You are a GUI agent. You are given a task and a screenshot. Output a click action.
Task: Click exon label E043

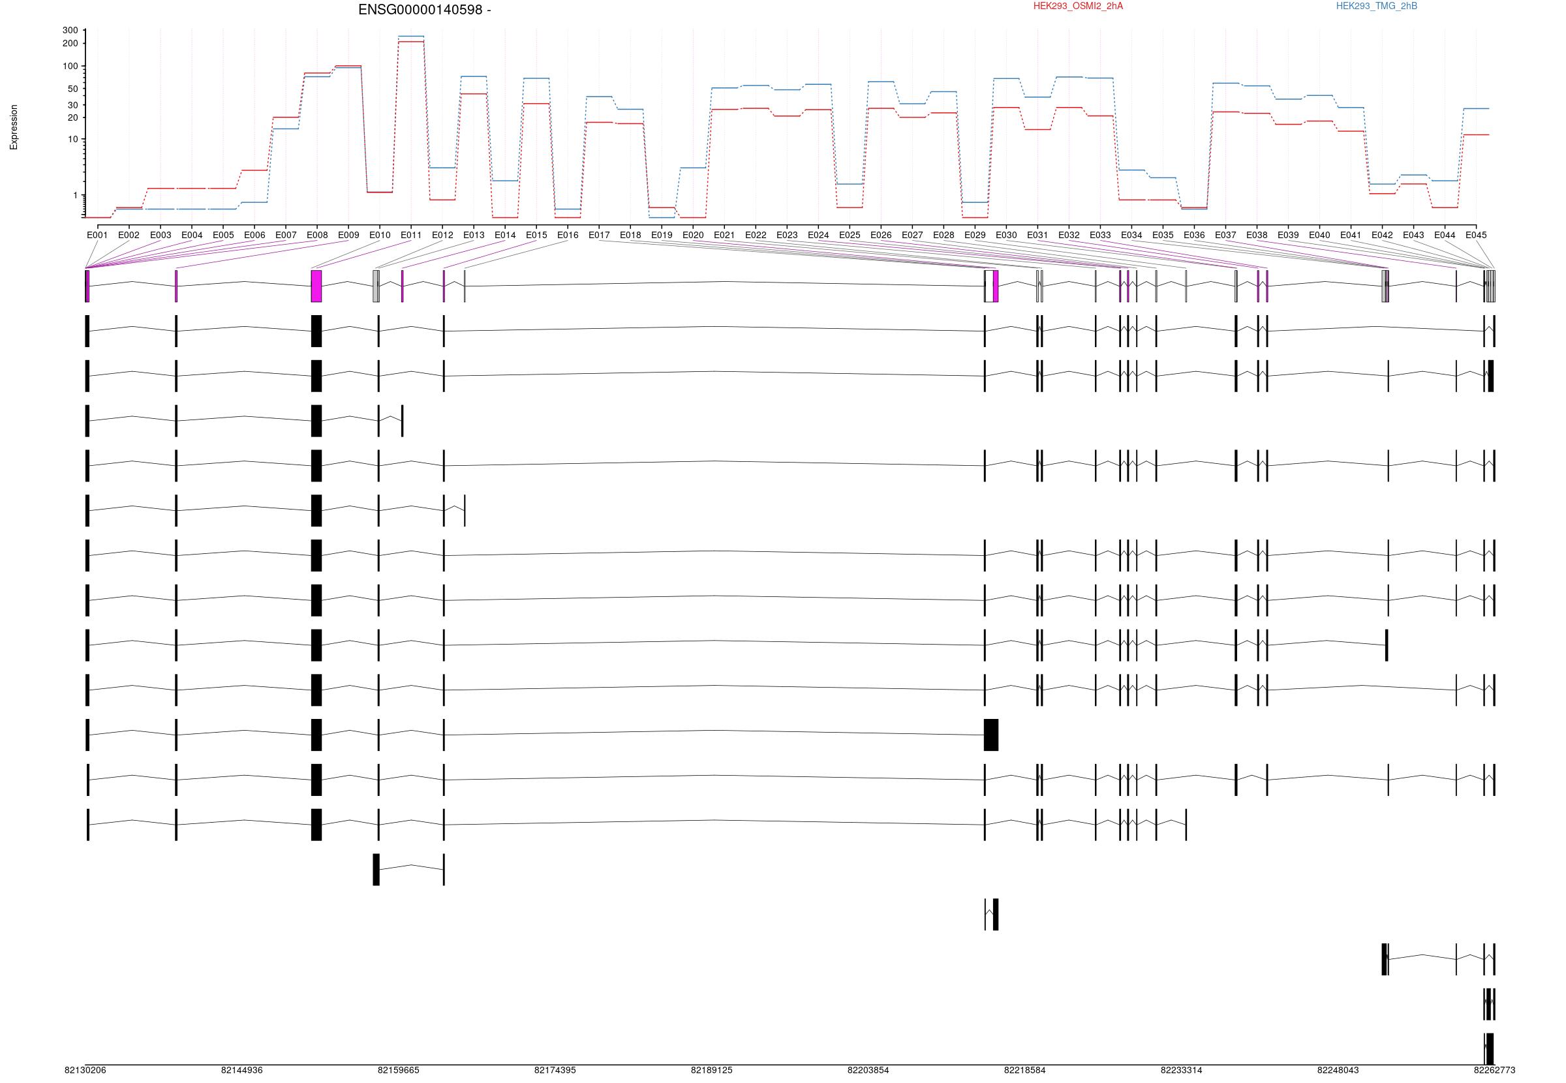point(1413,236)
